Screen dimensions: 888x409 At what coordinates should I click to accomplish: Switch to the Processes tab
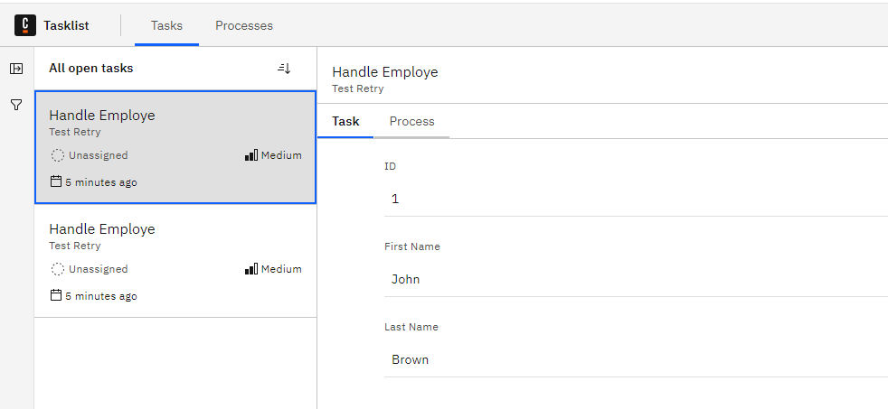(x=244, y=25)
